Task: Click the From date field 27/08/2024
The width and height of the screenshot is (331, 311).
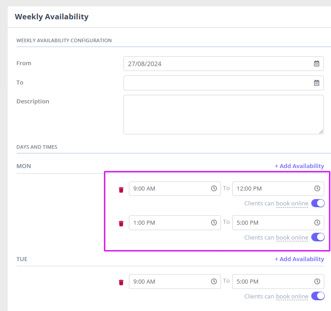Action: (224, 64)
